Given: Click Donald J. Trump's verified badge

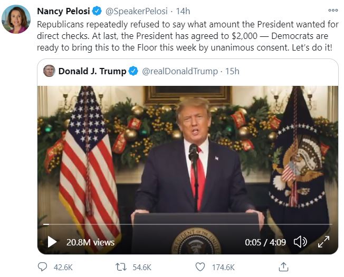Looking at the screenshot, I should (133, 71).
